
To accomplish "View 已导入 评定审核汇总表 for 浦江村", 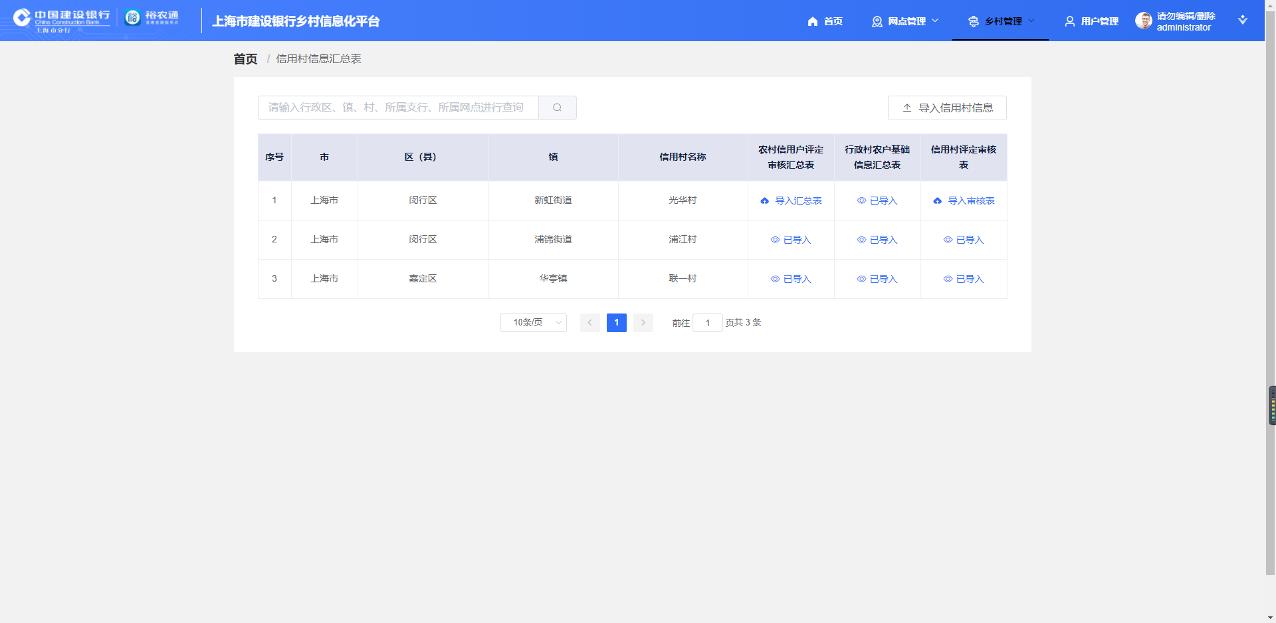I will pos(791,240).
